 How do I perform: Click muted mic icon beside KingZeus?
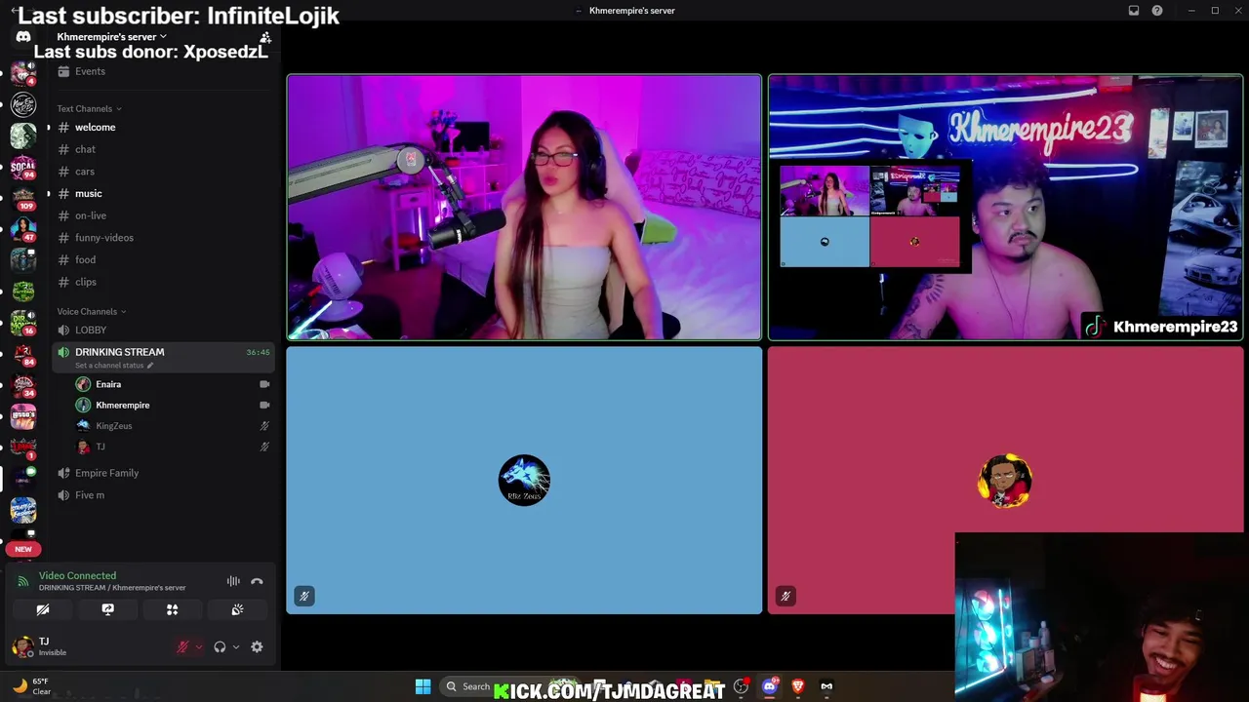coord(264,426)
